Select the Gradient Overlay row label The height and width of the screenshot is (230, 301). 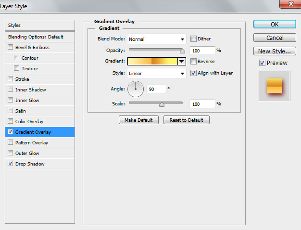coord(33,132)
